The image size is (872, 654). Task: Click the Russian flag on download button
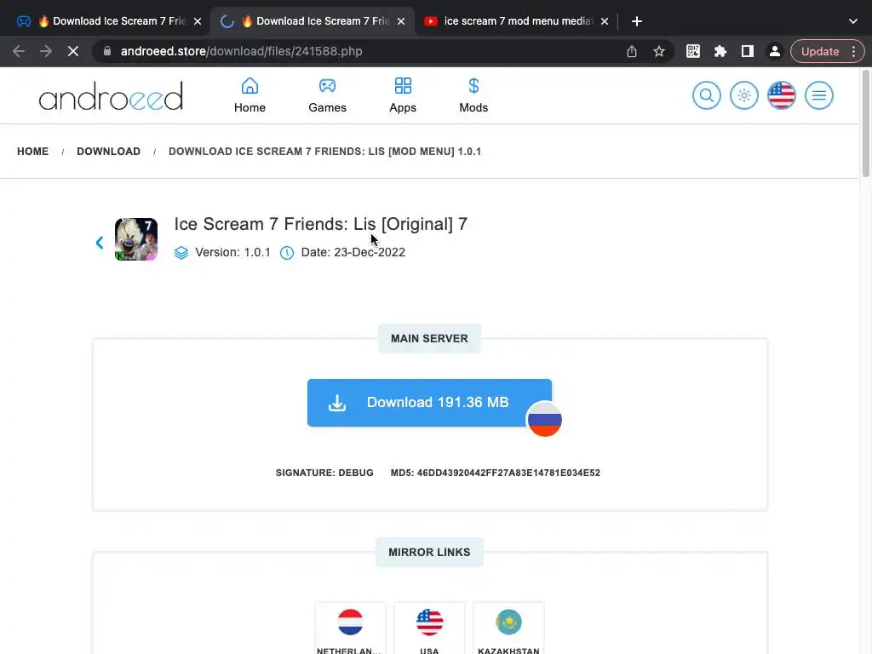click(x=544, y=419)
